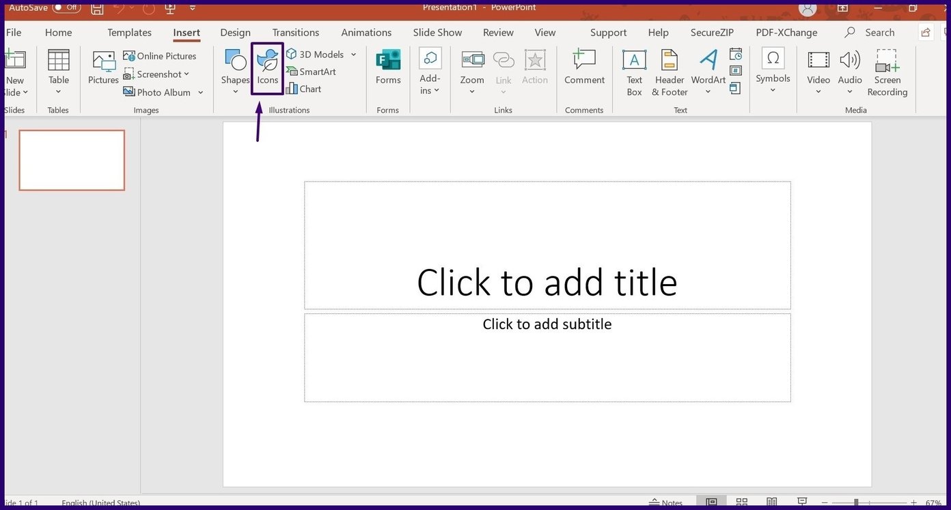The image size is (951, 510).
Task: Click the Search box in ribbon
Action: [x=870, y=32]
